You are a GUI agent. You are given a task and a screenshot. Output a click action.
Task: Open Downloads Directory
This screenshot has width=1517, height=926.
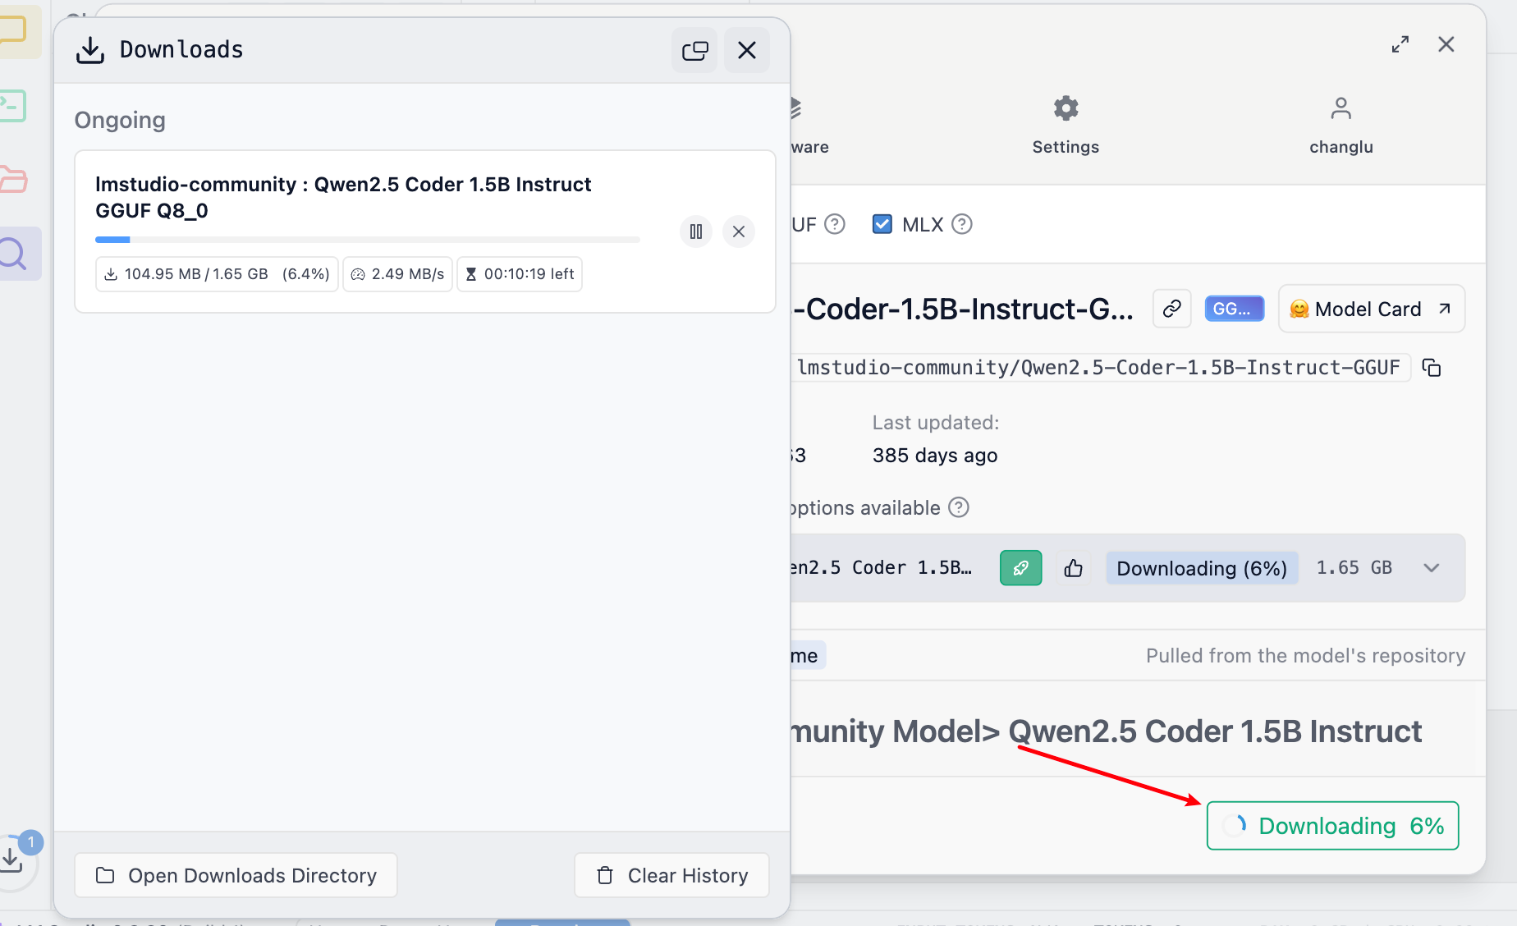tap(236, 875)
